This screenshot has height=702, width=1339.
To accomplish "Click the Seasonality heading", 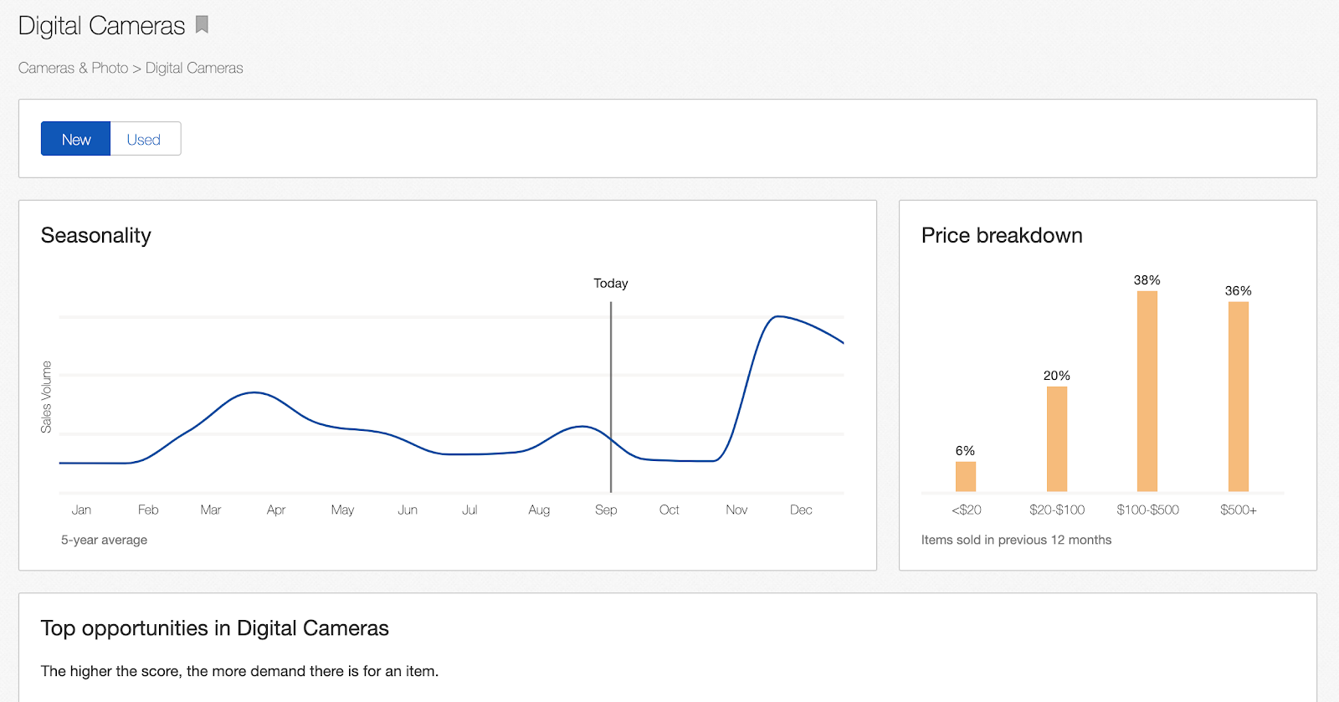I will [x=96, y=235].
